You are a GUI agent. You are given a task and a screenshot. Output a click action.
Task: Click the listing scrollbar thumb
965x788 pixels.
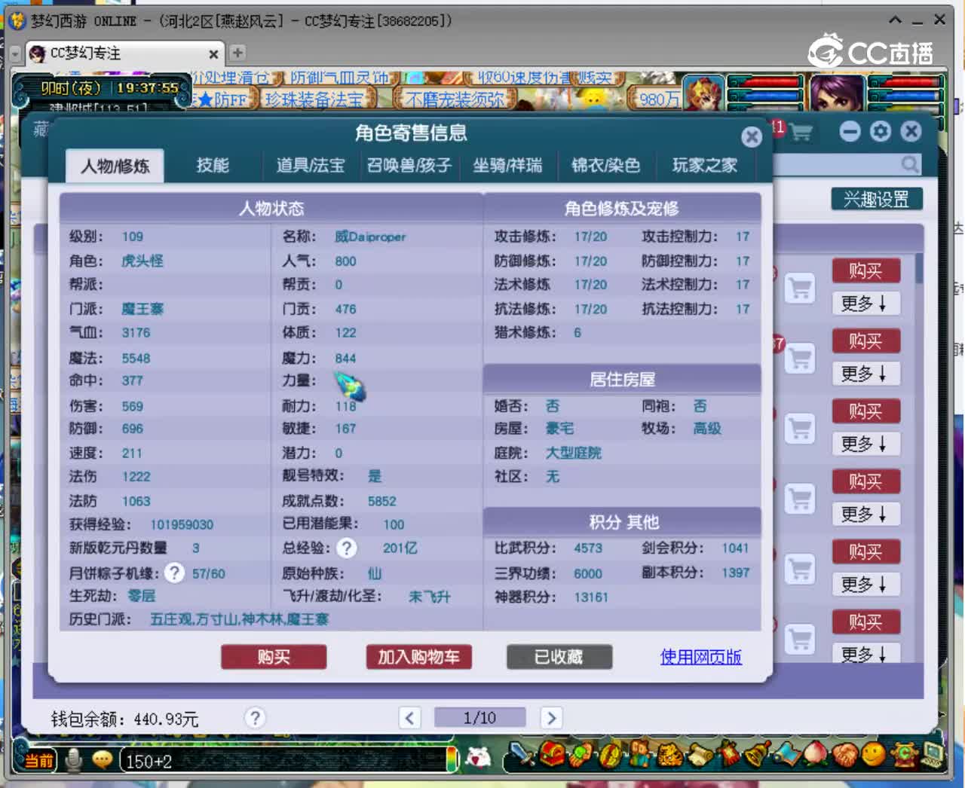tap(920, 269)
